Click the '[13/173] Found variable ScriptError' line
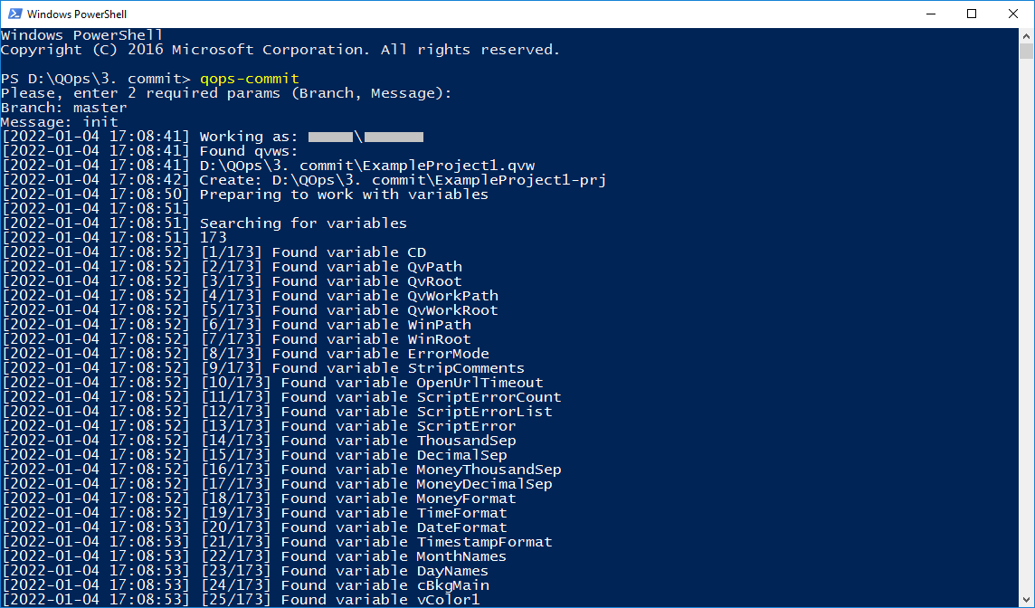 click(259, 427)
